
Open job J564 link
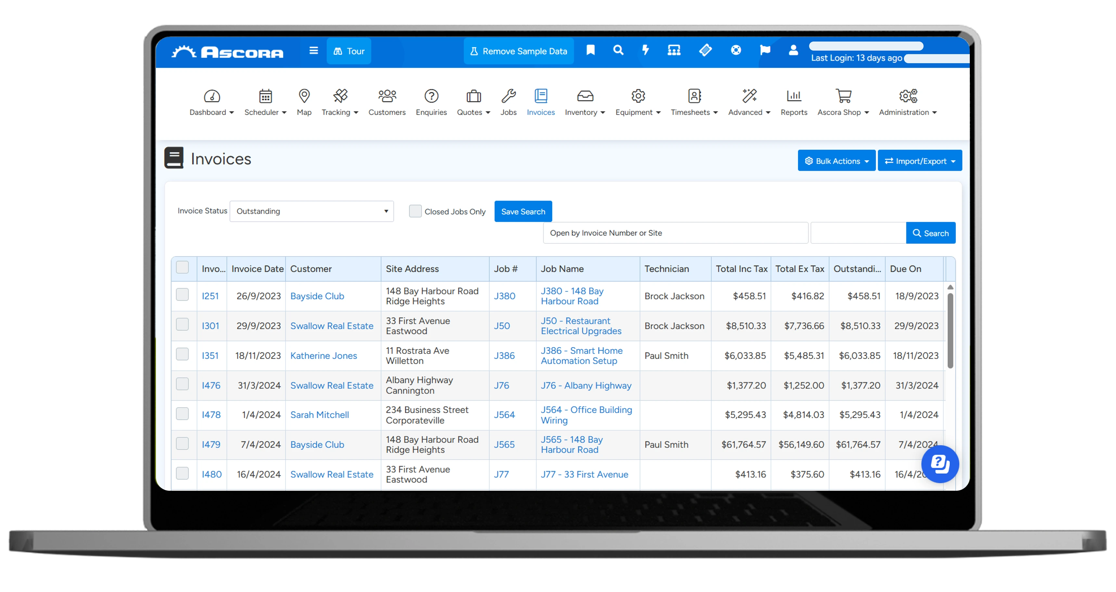(x=505, y=415)
